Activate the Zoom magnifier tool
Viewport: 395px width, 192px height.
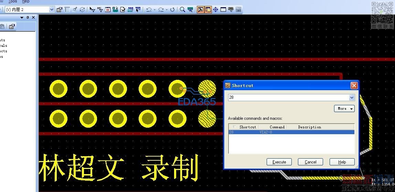(x=183, y=10)
